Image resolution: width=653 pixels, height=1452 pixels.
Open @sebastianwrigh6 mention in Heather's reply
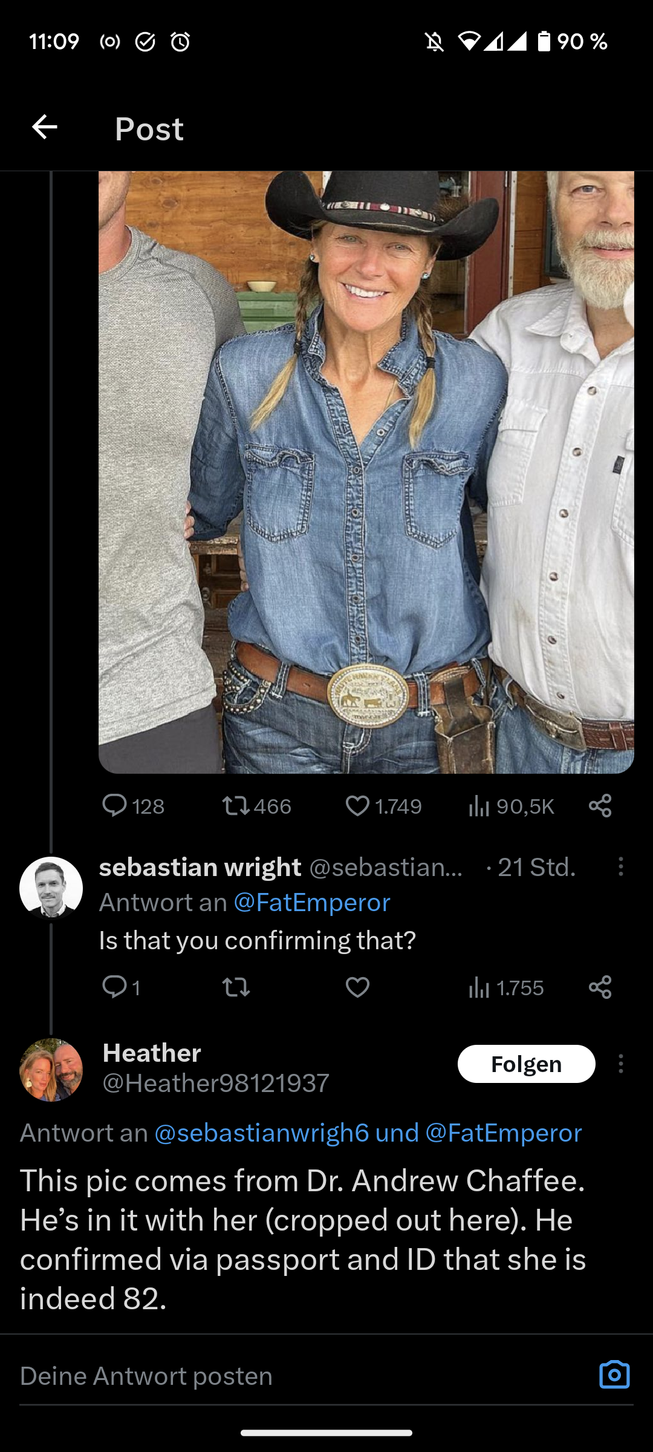point(261,1133)
